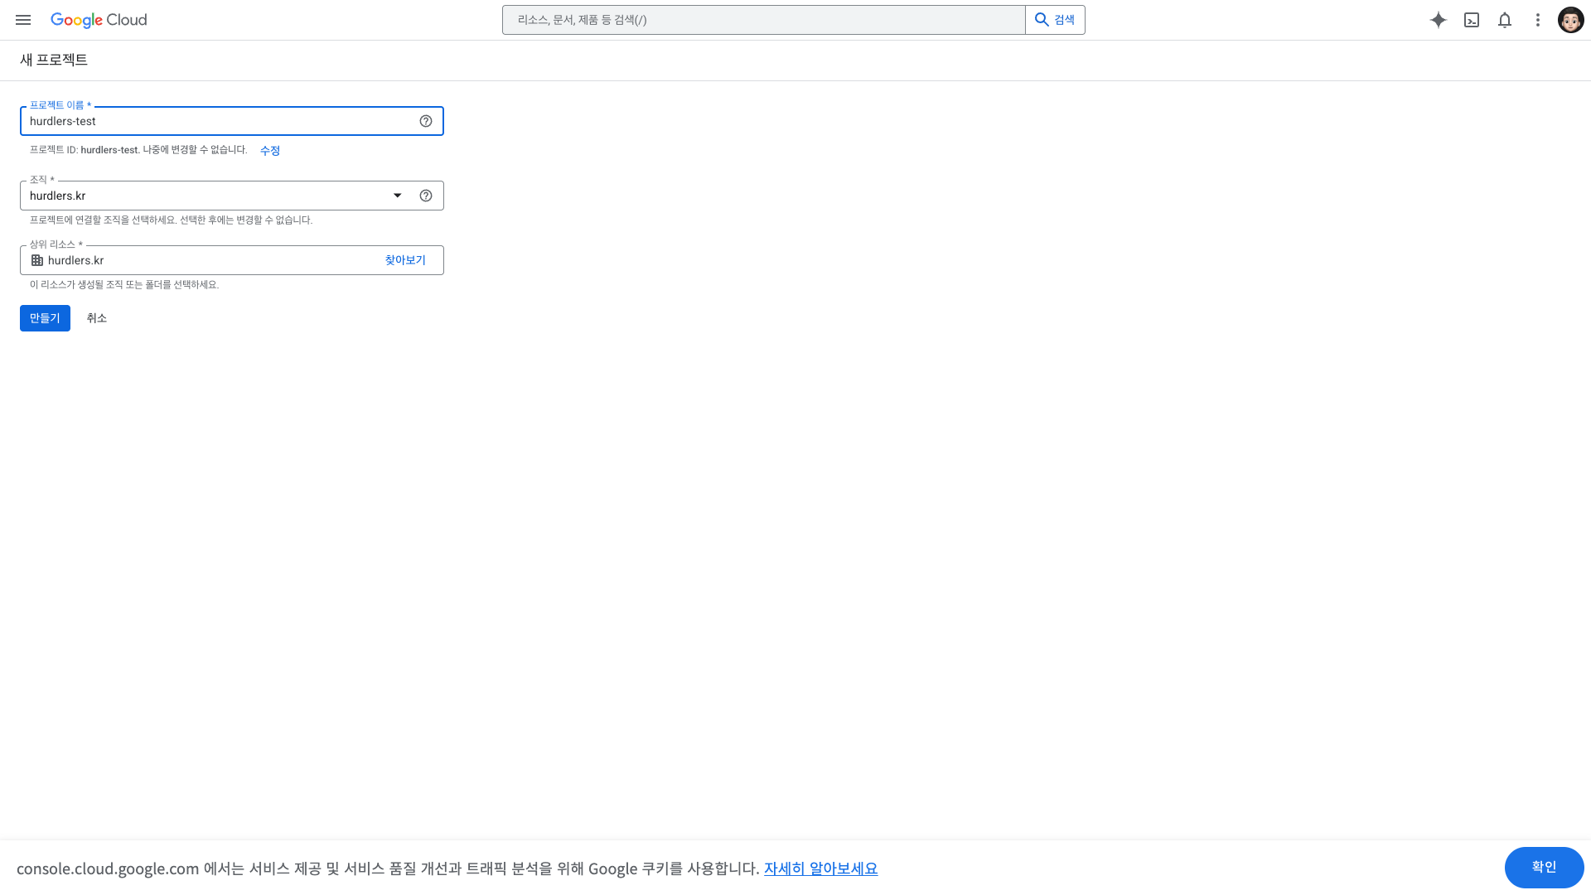
Task: Click help icon in organization field
Action: tap(426, 196)
